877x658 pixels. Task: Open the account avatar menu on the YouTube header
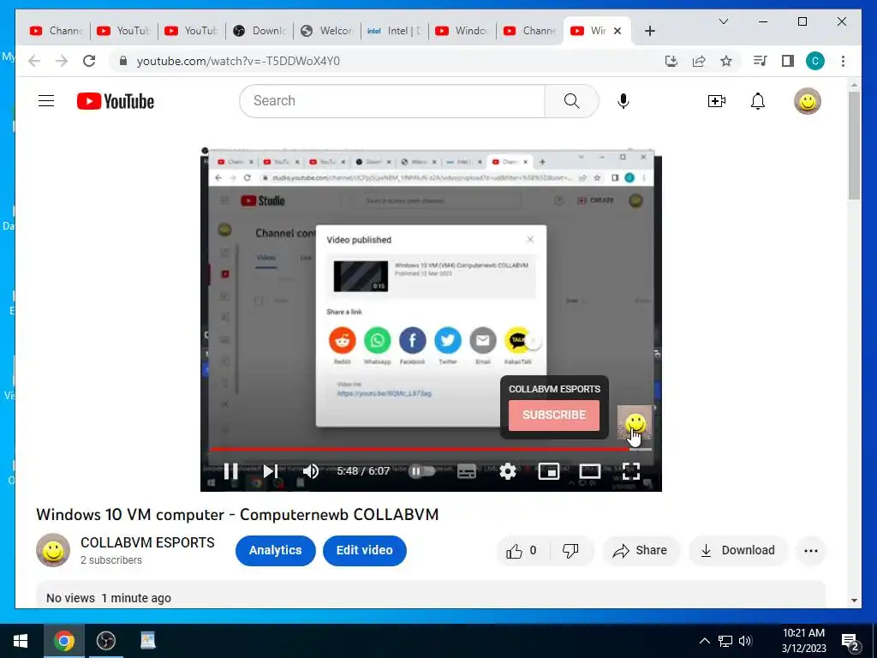click(807, 101)
